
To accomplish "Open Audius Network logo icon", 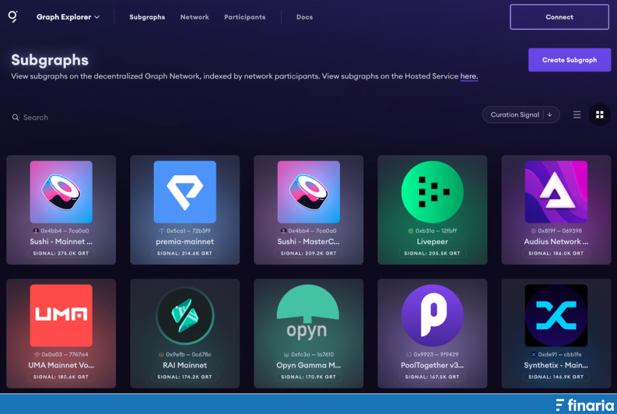I will (x=556, y=192).
